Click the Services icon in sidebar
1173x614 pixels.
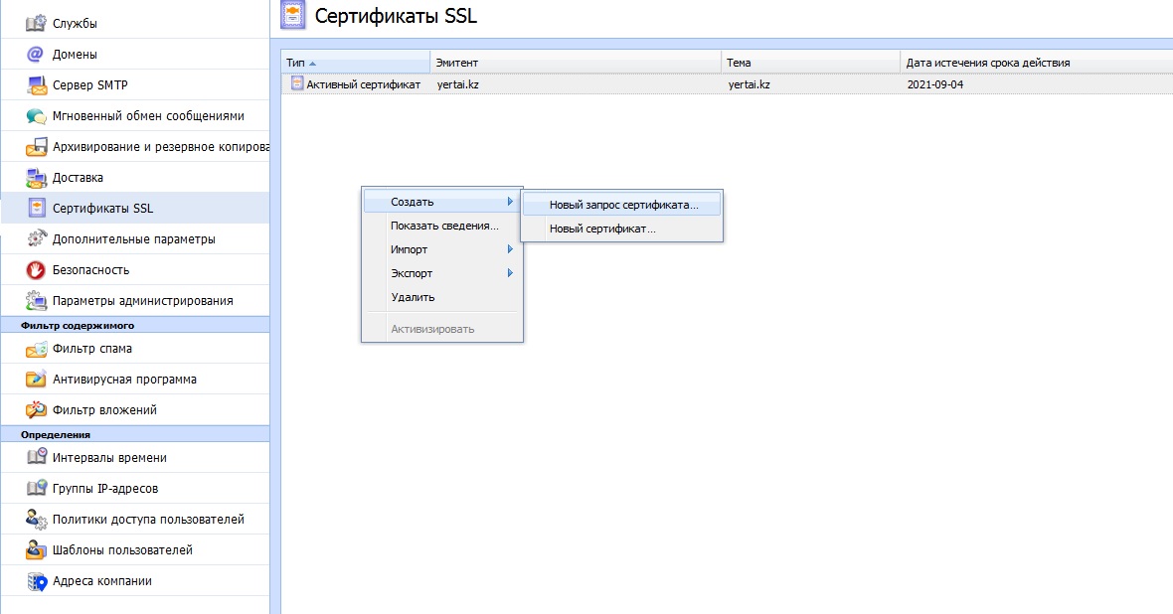36,23
